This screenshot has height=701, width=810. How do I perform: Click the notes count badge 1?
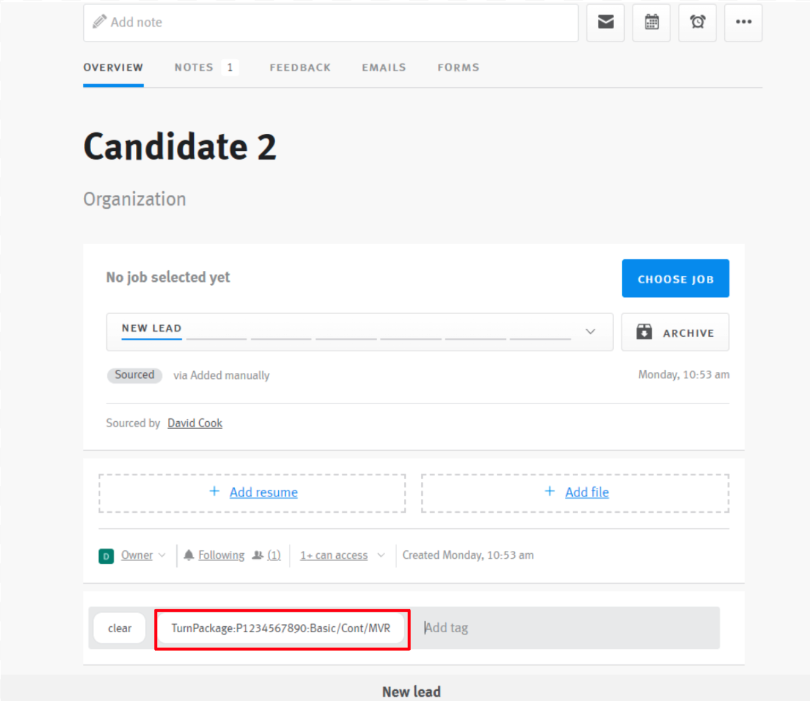pos(230,68)
